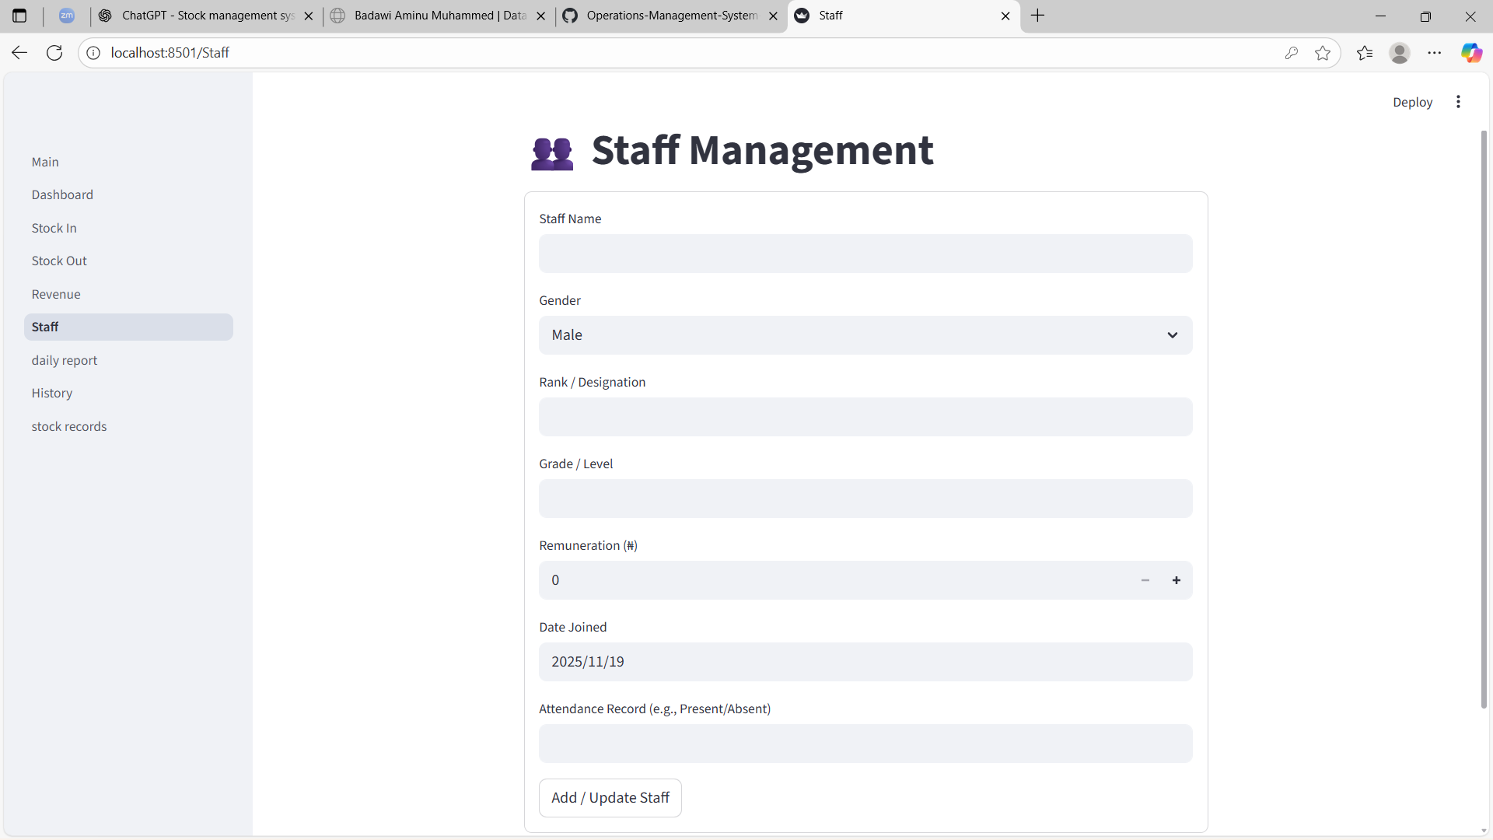Click the Streamlit app menu (three dots)

[x=1458, y=102]
